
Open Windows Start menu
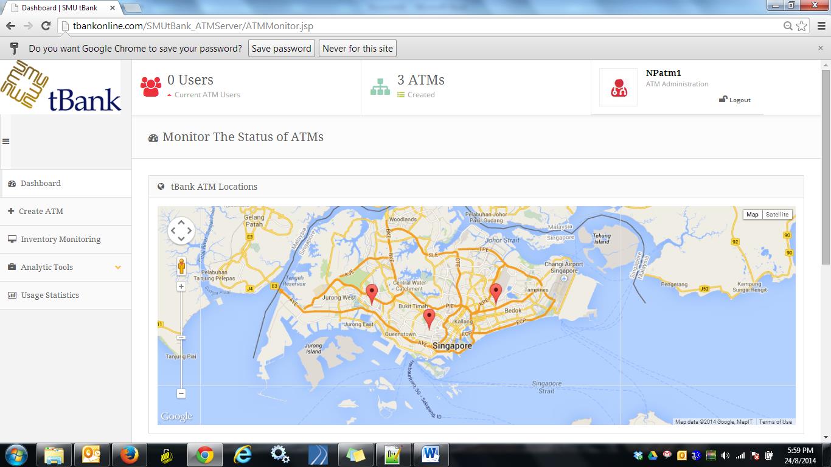(x=15, y=455)
